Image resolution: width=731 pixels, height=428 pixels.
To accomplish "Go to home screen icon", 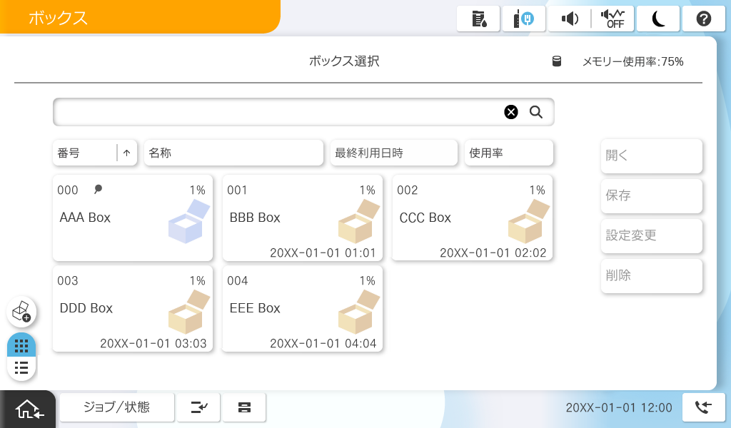I will [28, 409].
